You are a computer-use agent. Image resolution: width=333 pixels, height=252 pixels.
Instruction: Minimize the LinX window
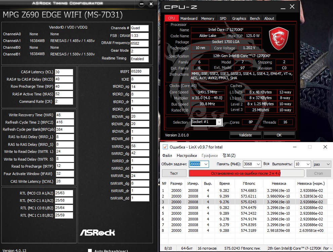click(295, 147)
